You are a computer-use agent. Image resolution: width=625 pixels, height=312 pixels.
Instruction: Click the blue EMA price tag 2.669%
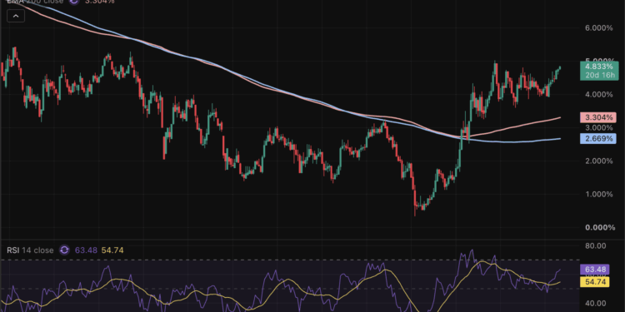598,138
